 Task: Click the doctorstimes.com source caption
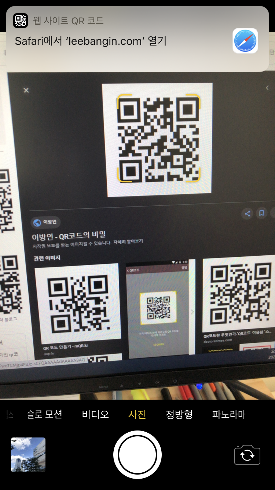coord(218,341)
